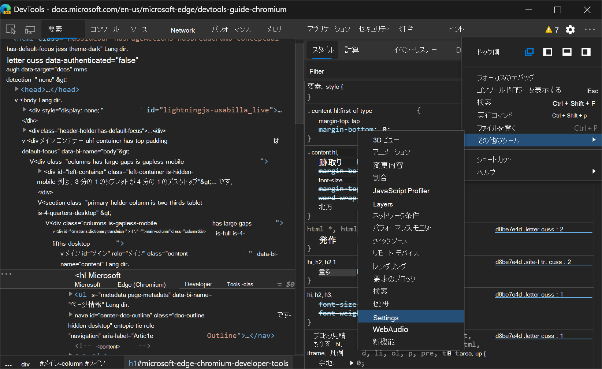
Task: Open 新機能 tool
Action: pos(411,342)
